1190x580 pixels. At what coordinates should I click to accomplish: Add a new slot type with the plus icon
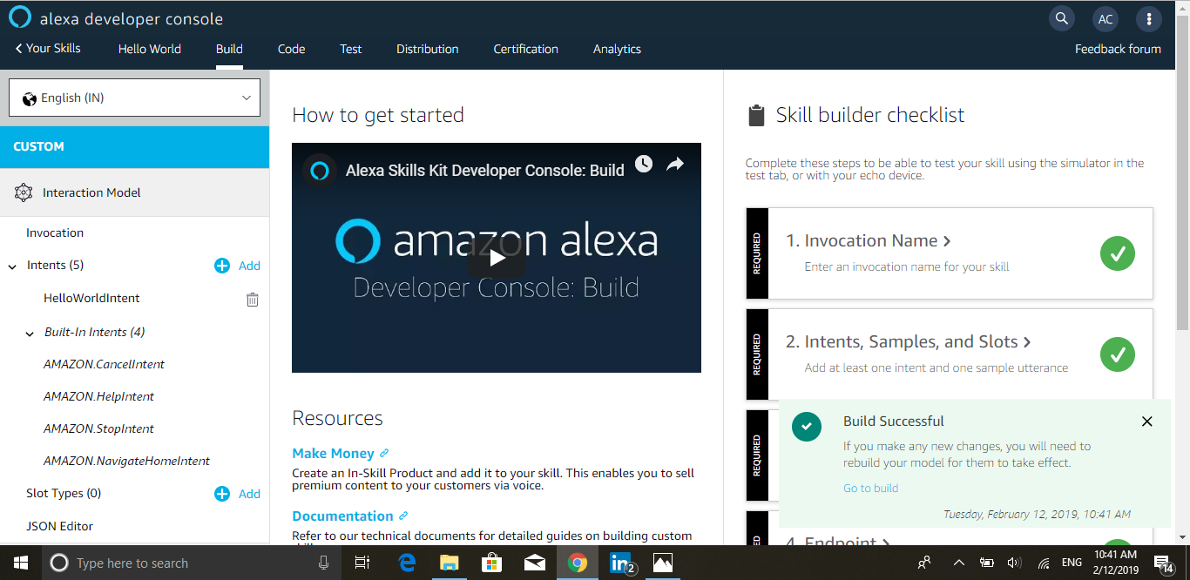(x=222, y=494)
